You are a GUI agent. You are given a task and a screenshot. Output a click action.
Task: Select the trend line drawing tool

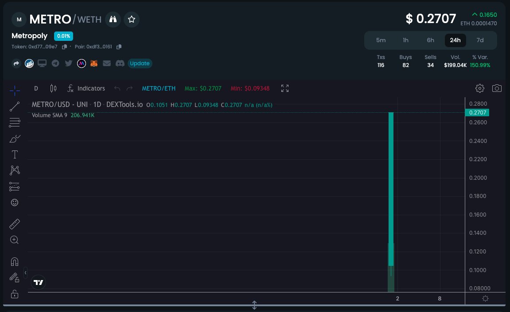pyautogui.click(x=15, y=107)
